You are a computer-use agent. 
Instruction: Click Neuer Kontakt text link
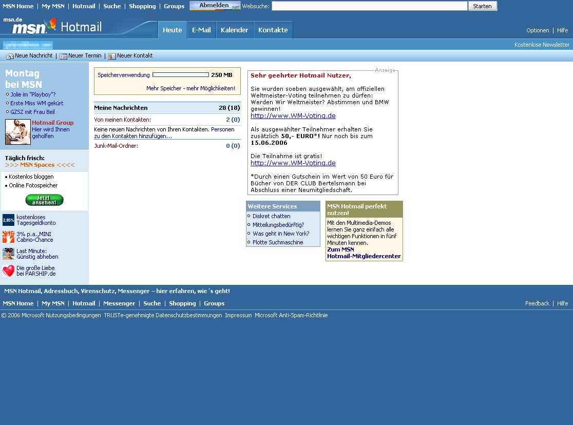pos(135,55)
